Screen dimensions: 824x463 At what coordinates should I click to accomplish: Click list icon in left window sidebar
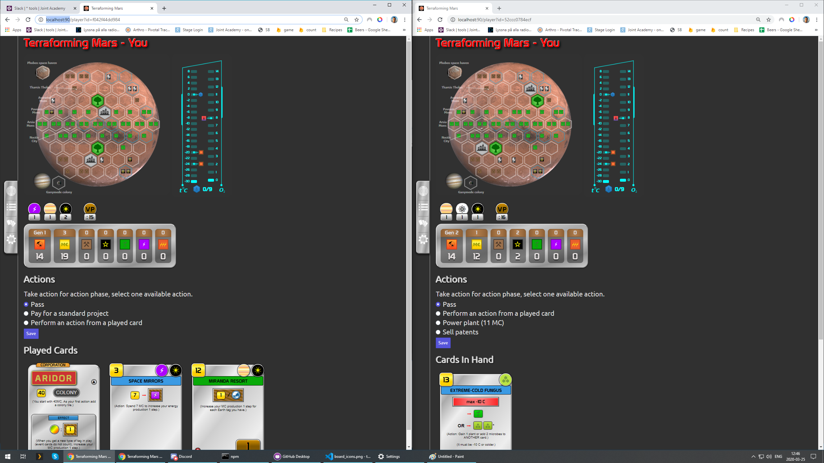point(11,207)
